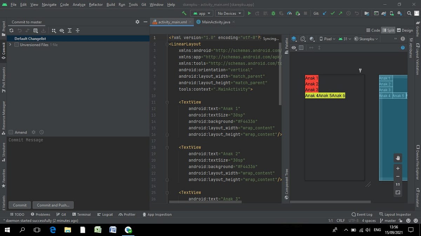Launch Logcat from the bottom bar
The image size is (421, 236).
[x=105, y=214]
